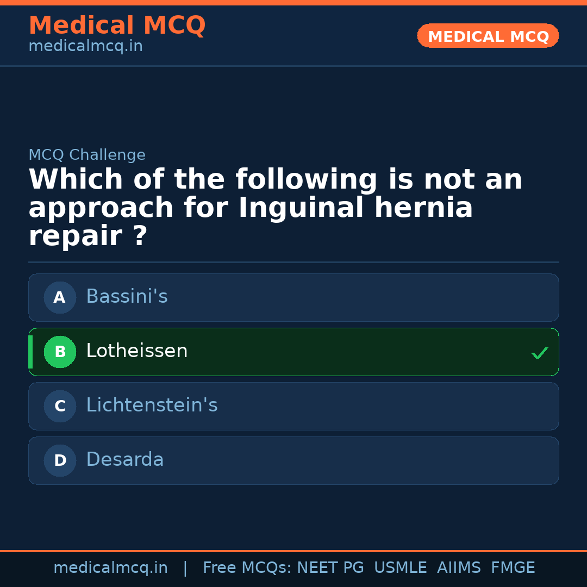This screenshot has height=587, width=587.
Task: Click the inguinal hernia question text
Action: [x=275, y=208]
